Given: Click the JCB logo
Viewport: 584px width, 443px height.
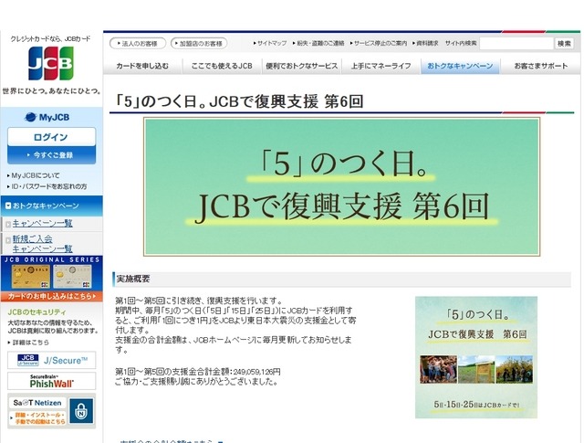Looking at the screenshot, I should click(51, 63).
